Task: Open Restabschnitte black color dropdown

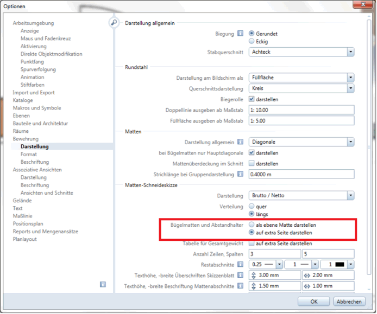Action: (x=351, y=264)
